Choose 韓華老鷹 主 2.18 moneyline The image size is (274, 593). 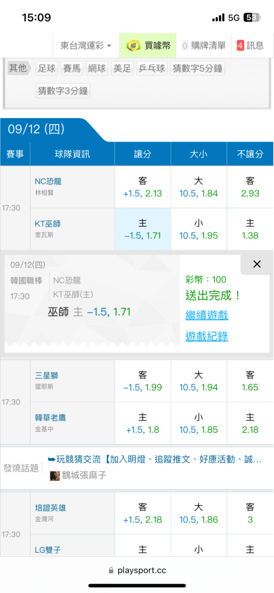pos(250,423)
